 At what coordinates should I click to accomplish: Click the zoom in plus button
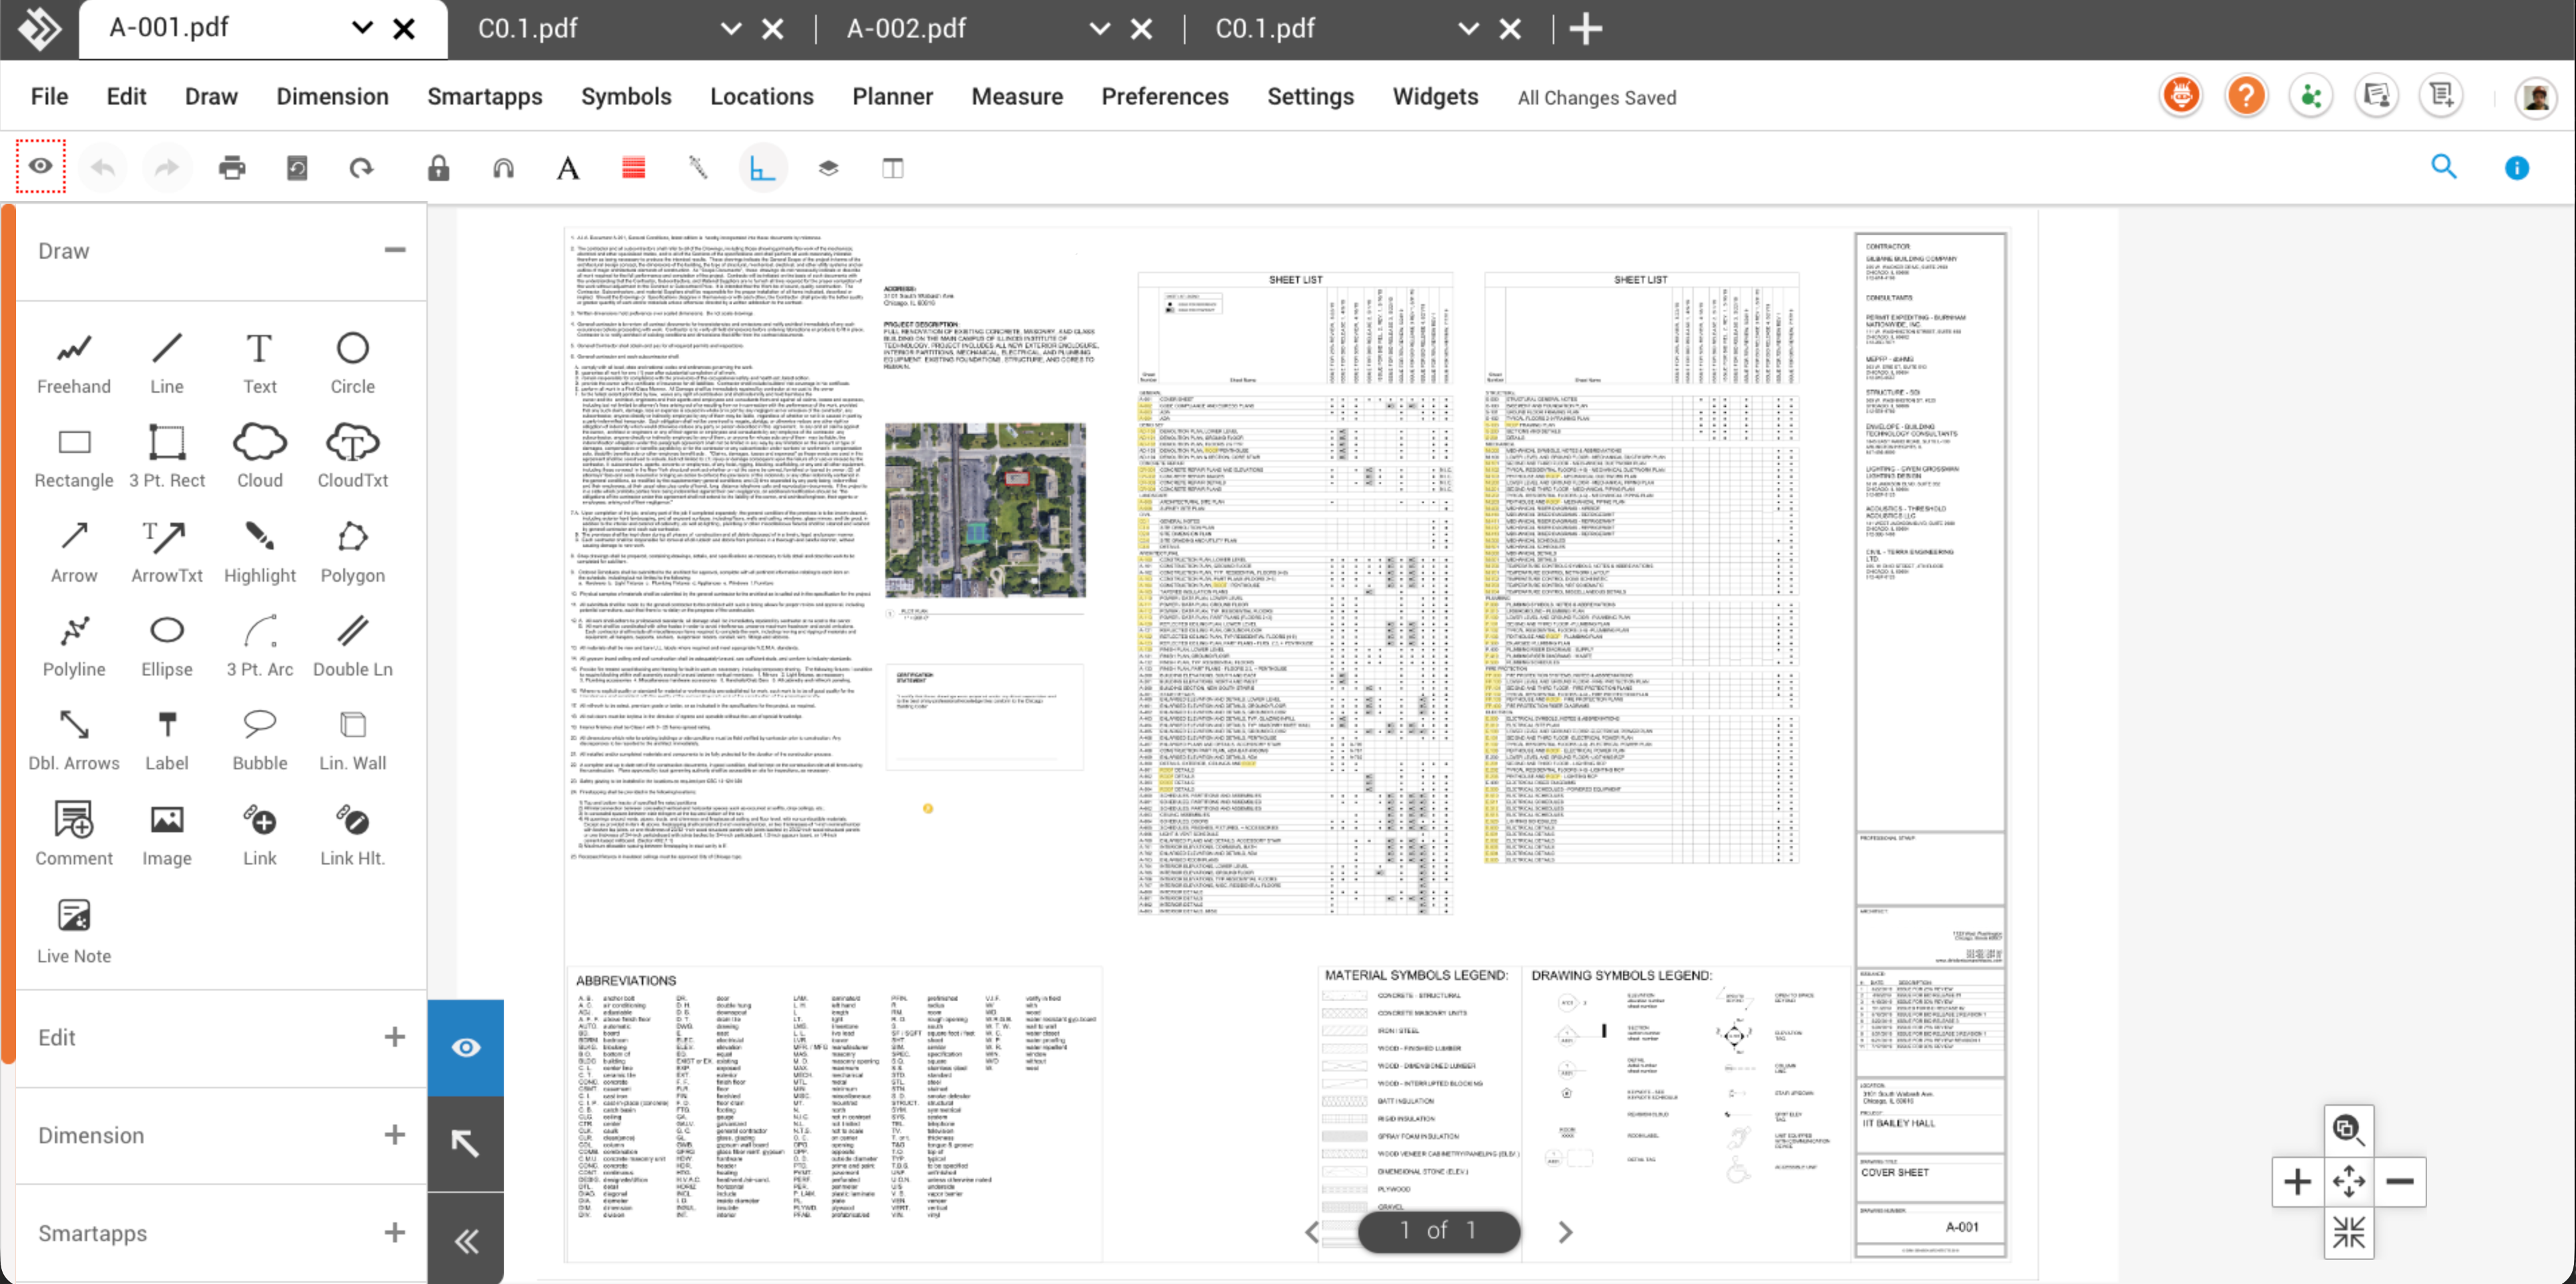pyautogui.click(x=2297, y=1182)
